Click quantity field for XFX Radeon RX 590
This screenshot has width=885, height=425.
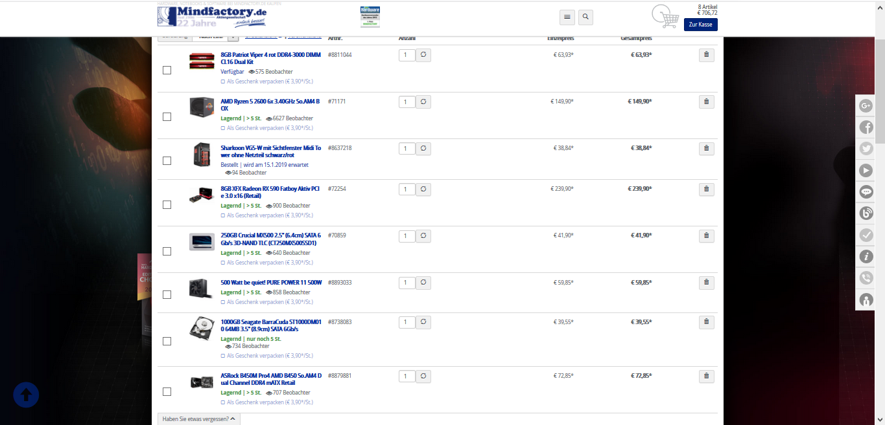click(x=407, y=190)
